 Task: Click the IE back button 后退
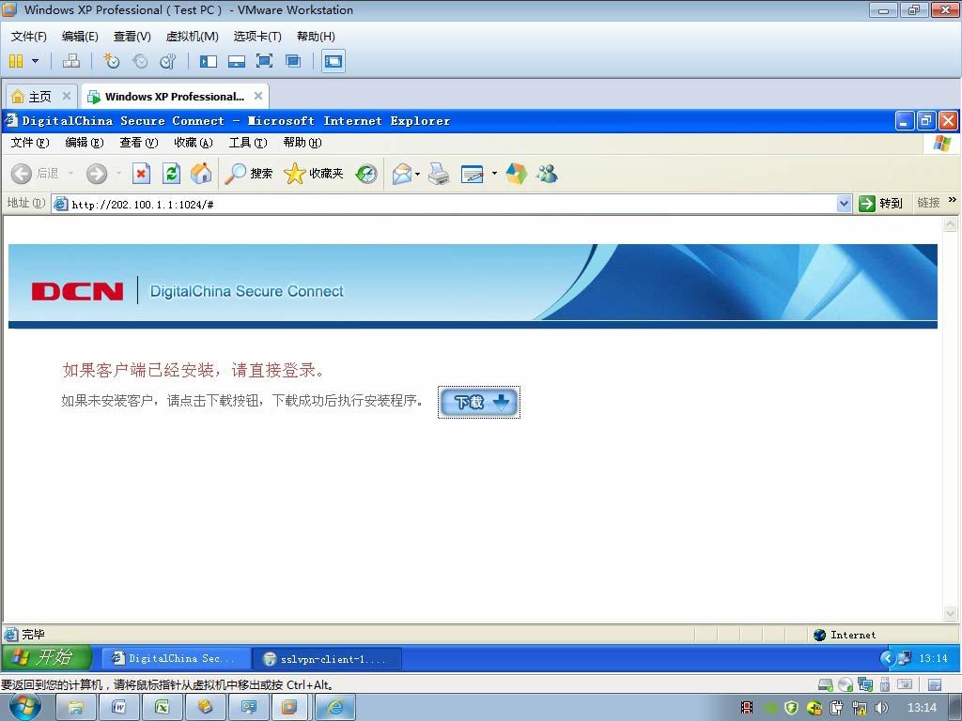(35, 174)
